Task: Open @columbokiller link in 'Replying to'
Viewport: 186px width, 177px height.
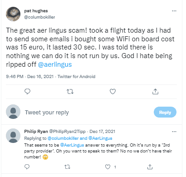Action: coord(63,138)
